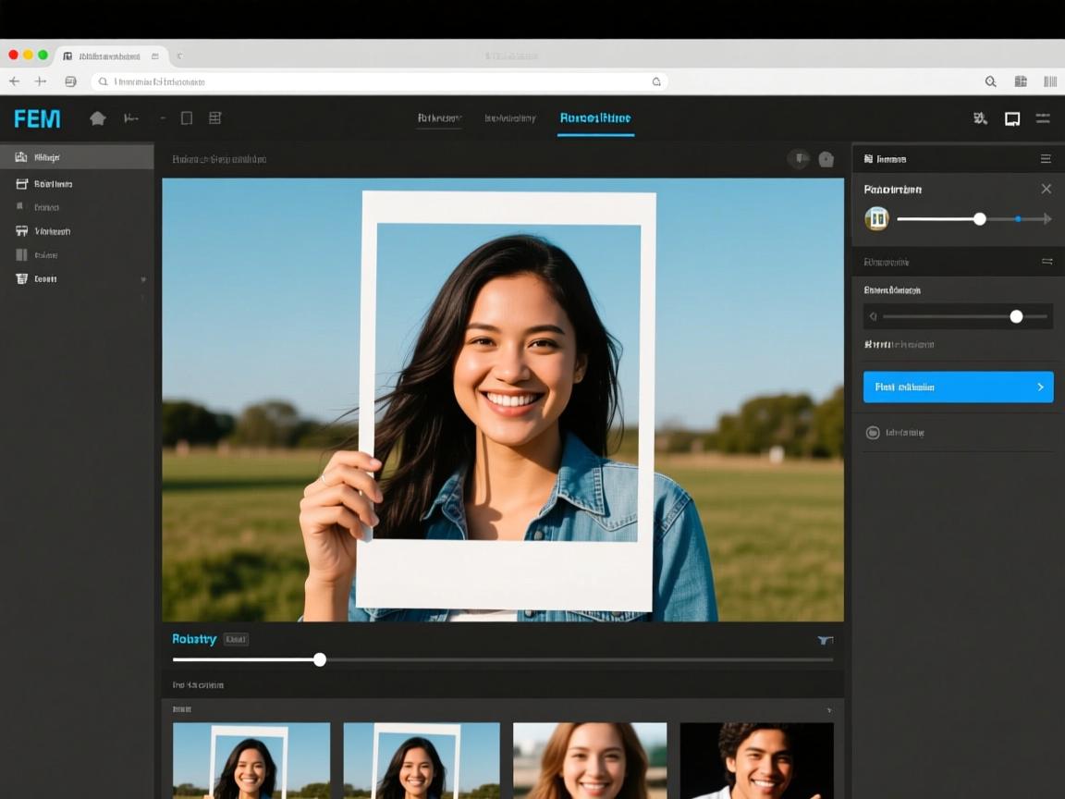Collapse the thumbnail strip using its chevron
This screenshot has width=1065, height=799.
click(x=828, y=709)
